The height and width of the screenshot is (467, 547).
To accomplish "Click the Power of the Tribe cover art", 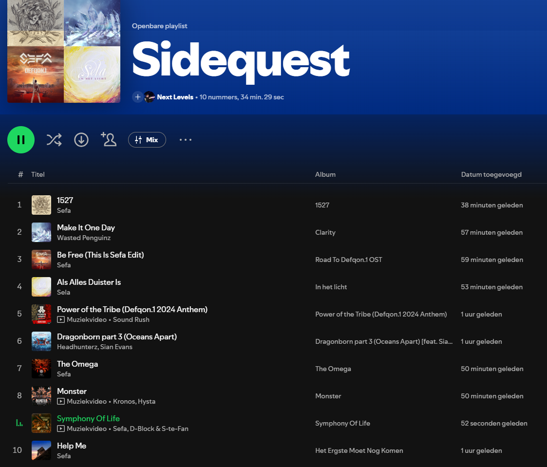I will pyautogui.click(x=41, y=314).
